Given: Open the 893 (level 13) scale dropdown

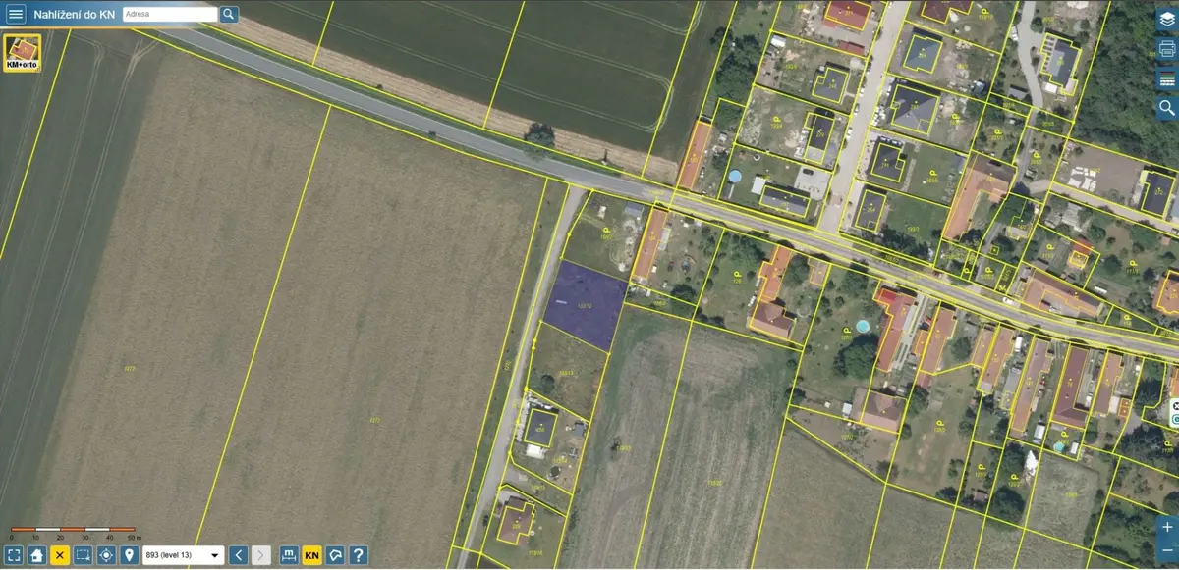Looking at the screenshot, I should pos(183,555).
